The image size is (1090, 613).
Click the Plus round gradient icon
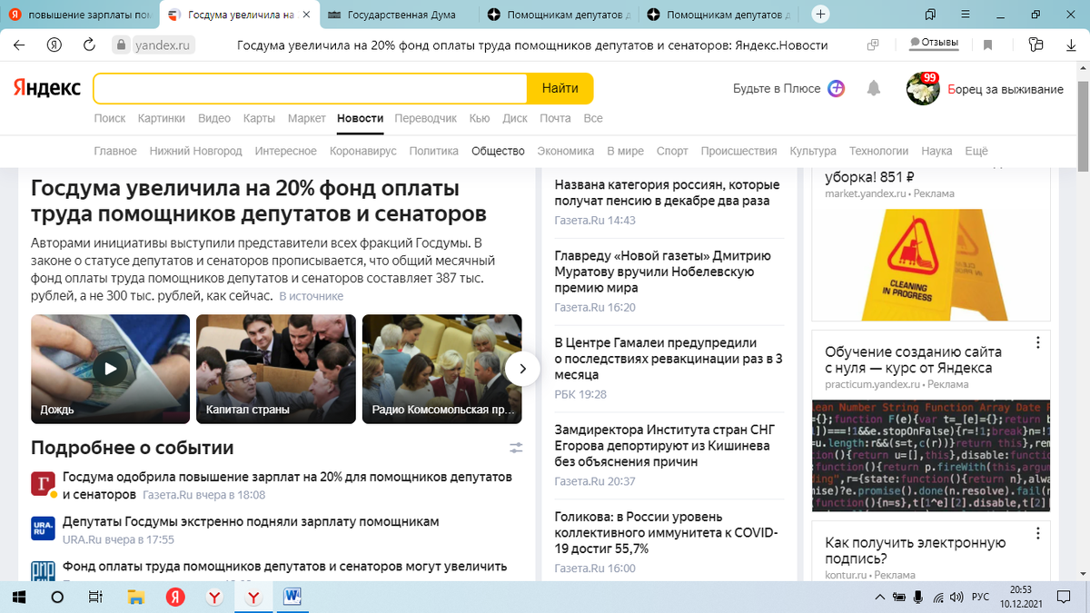[837, 88]
